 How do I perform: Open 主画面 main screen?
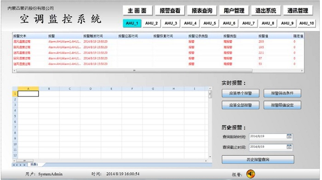138,11
